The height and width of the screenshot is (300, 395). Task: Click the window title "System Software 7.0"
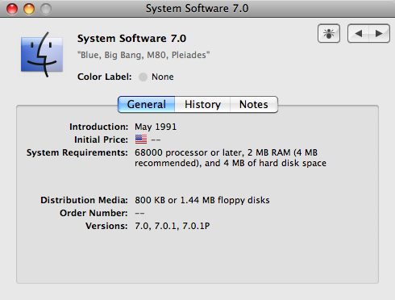click(x=197, y=9)
